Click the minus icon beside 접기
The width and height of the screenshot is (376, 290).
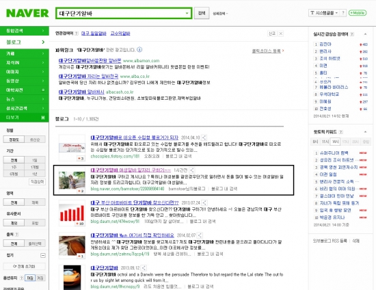point(42,255)
